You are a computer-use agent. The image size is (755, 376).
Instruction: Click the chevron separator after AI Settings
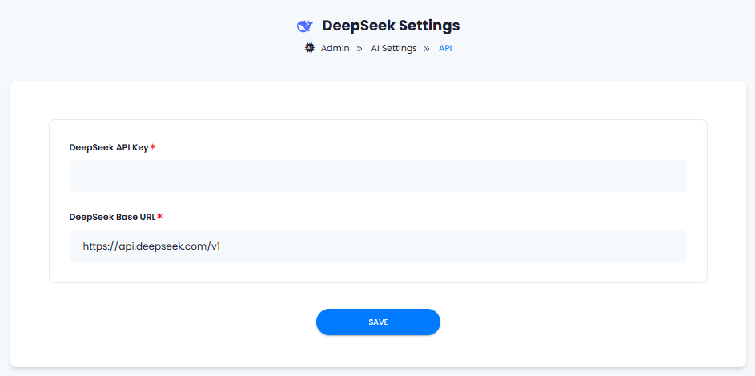(427, 49)
